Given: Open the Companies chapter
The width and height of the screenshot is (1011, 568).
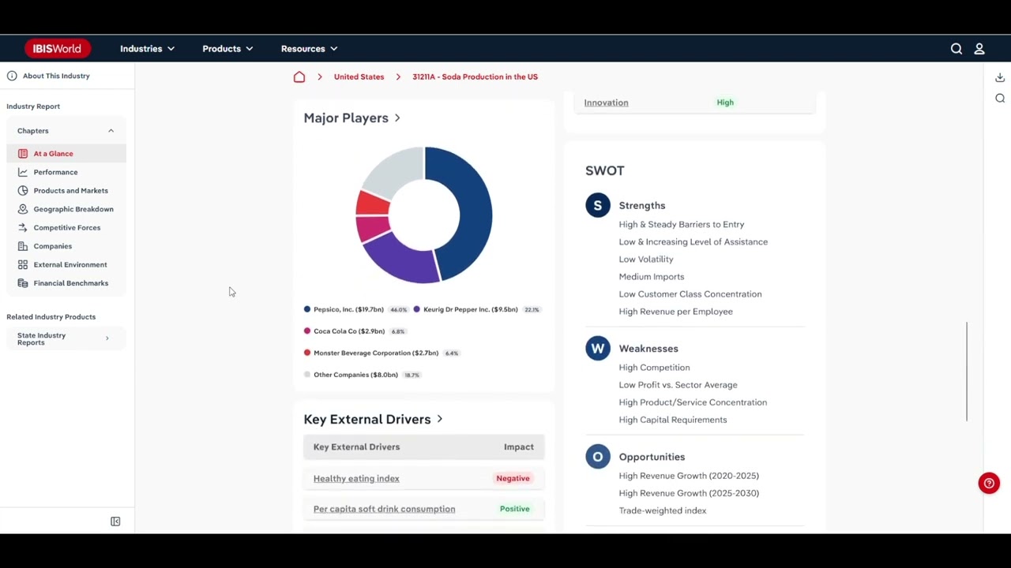Looking at the screenshot, I should [52, 246].
